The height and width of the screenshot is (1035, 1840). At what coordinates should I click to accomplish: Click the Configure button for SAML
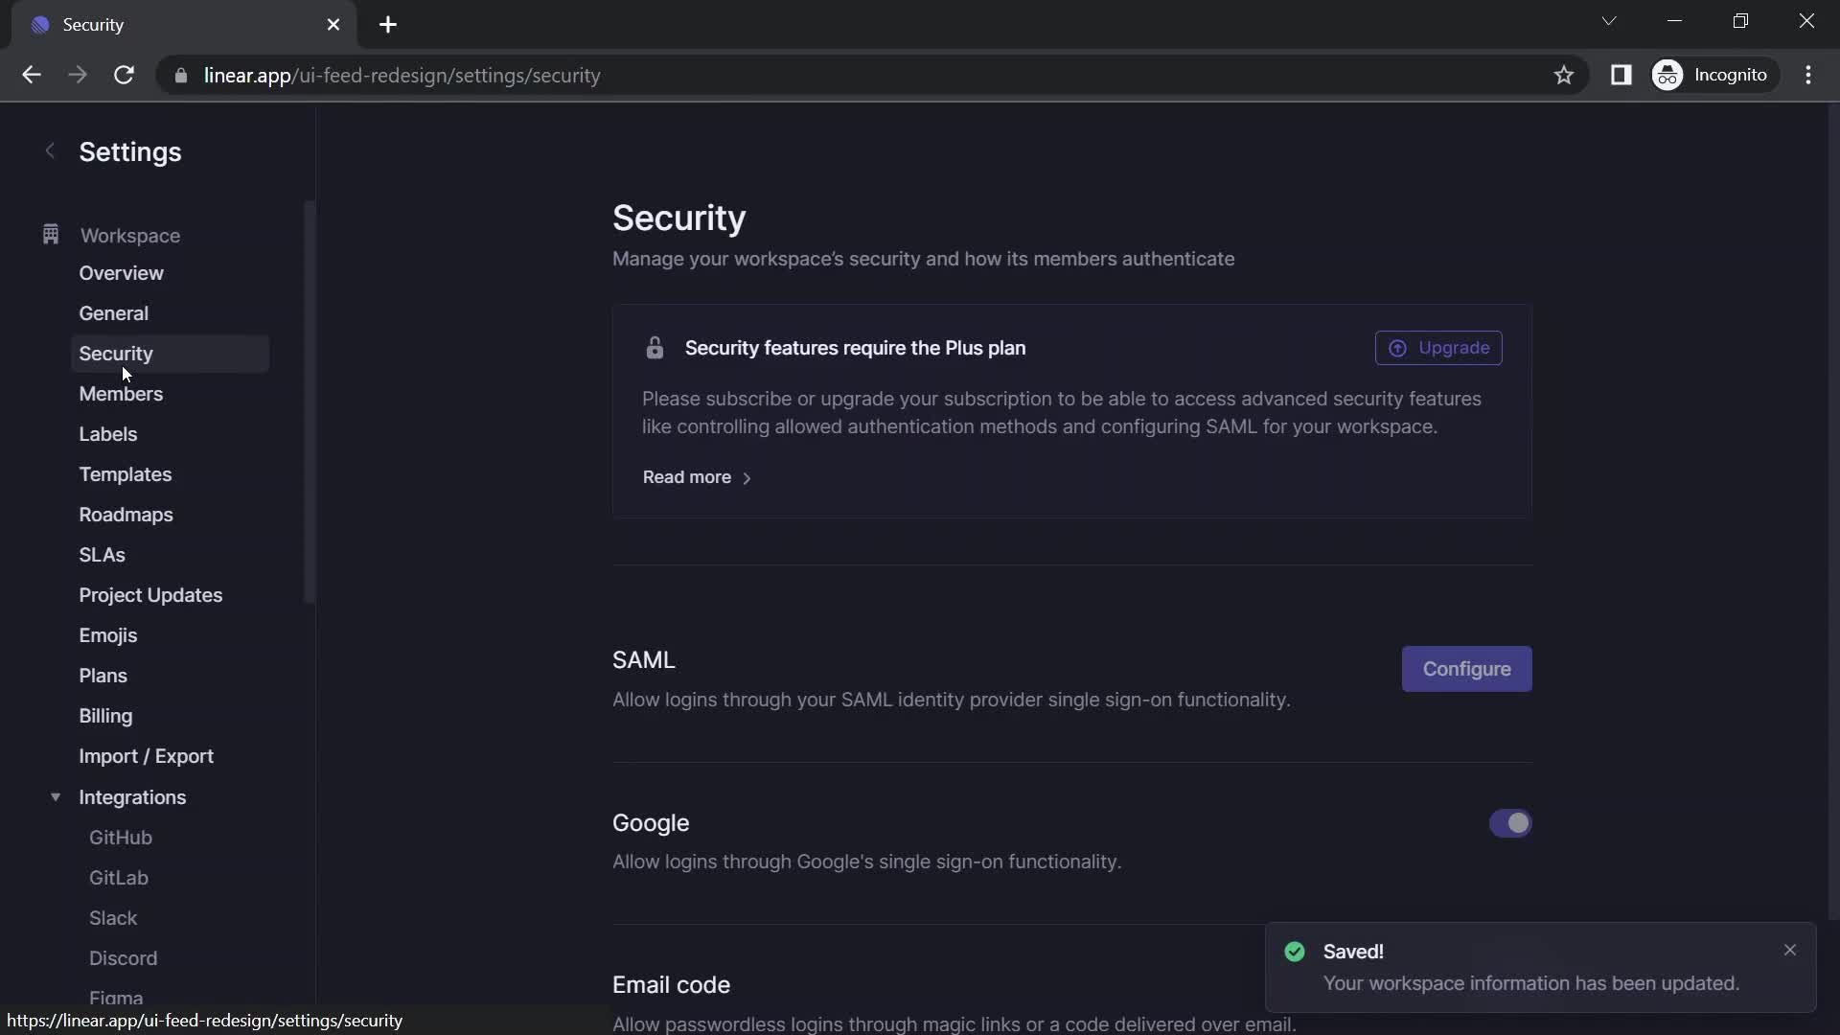tap(1467, 667)
